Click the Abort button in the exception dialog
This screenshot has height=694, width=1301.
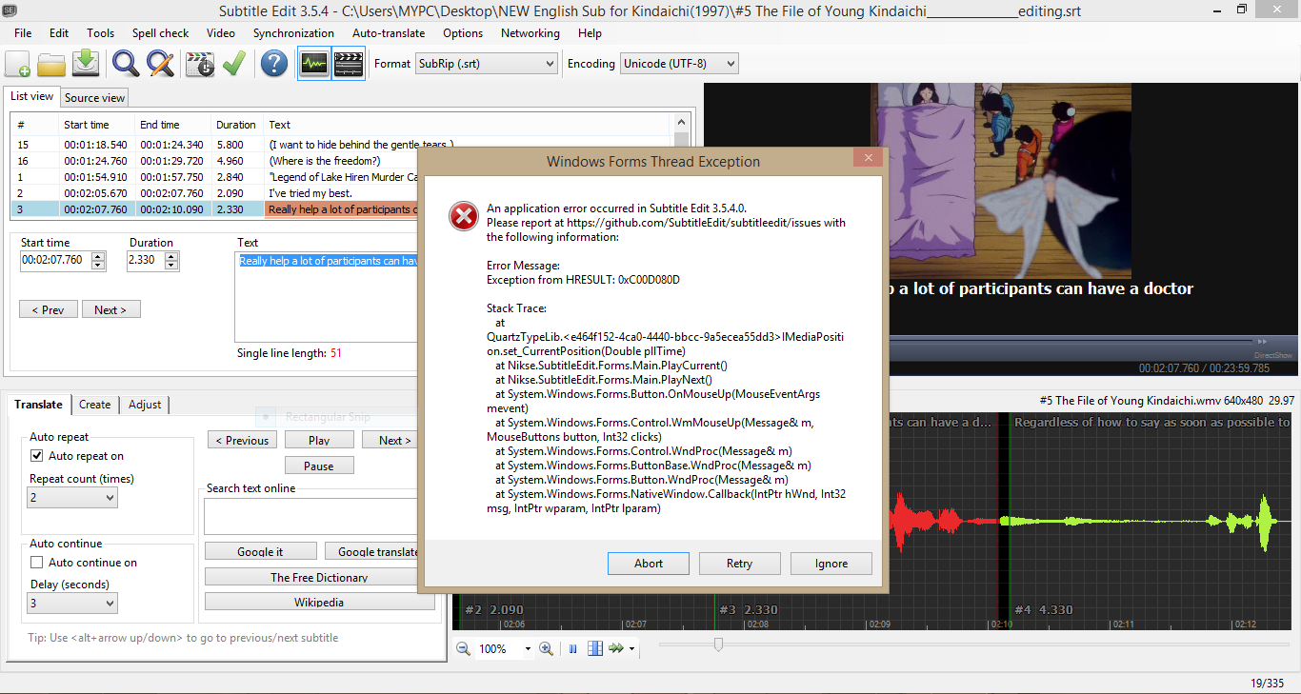coord(648,563)
